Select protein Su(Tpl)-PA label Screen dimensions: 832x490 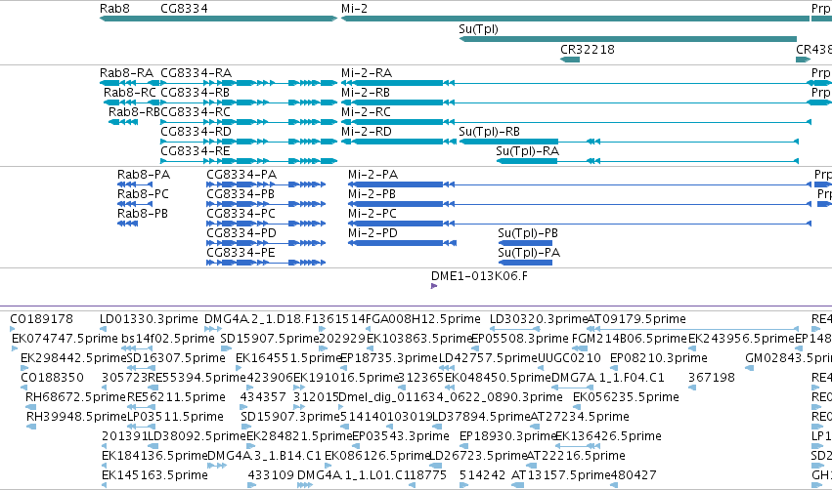coord(529,253)
